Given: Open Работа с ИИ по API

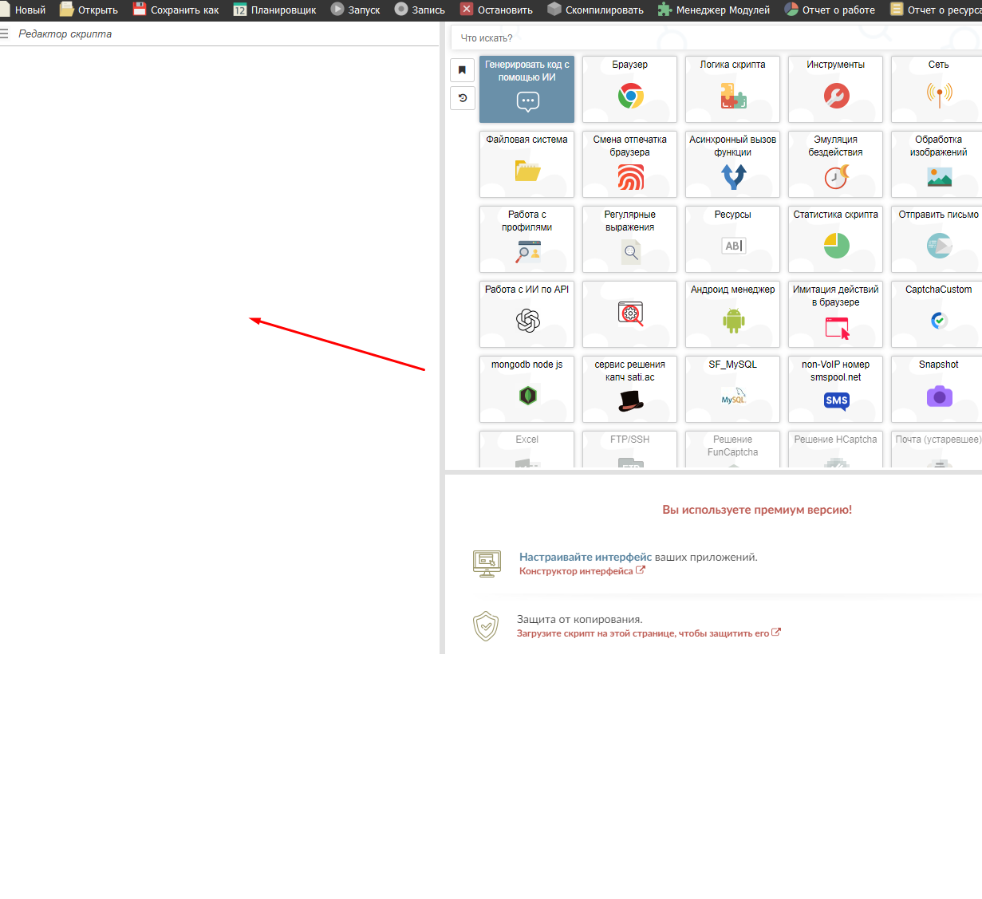Looking at the screenshot, I should click(526, 313).
